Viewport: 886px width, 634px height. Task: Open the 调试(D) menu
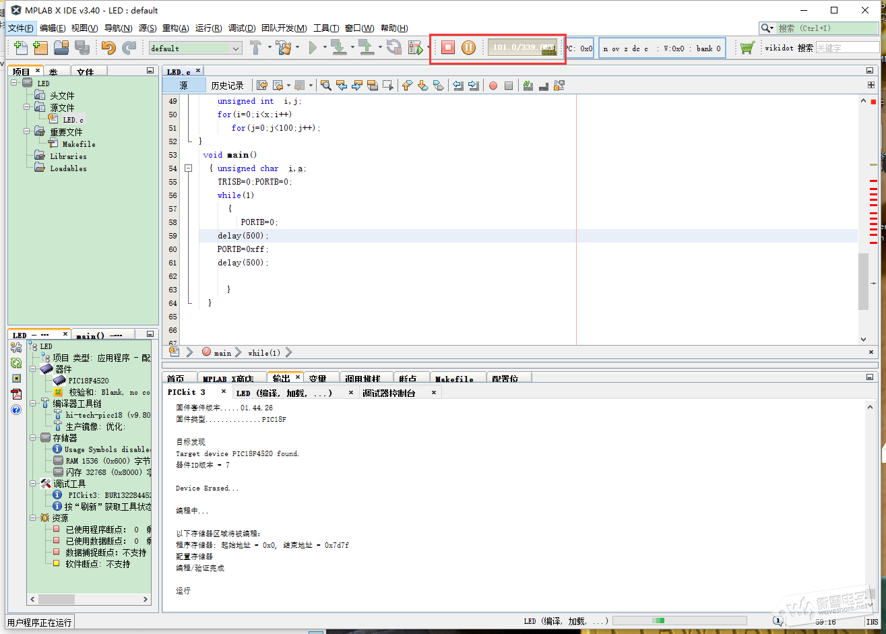point(242,28)
